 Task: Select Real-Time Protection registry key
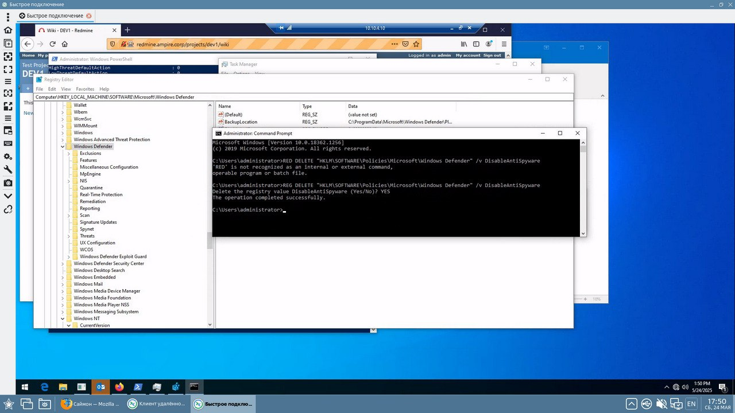pos(101,194)
